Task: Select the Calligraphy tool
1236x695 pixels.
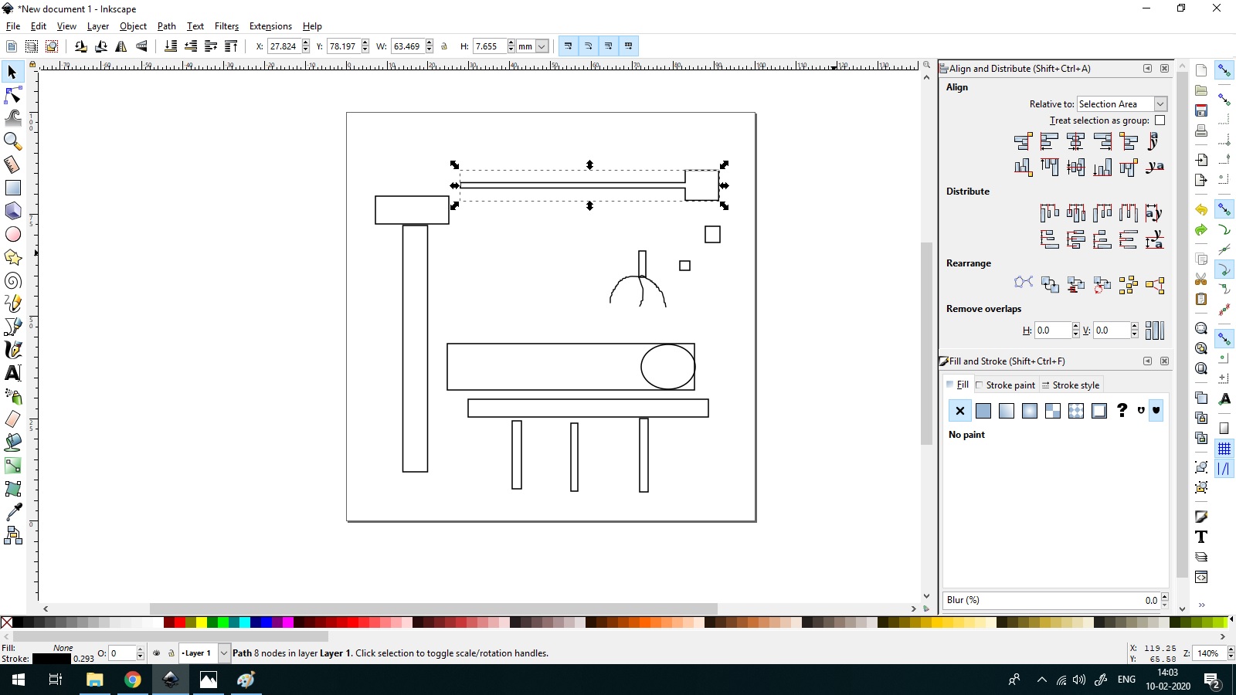Action: coord(12,350)
